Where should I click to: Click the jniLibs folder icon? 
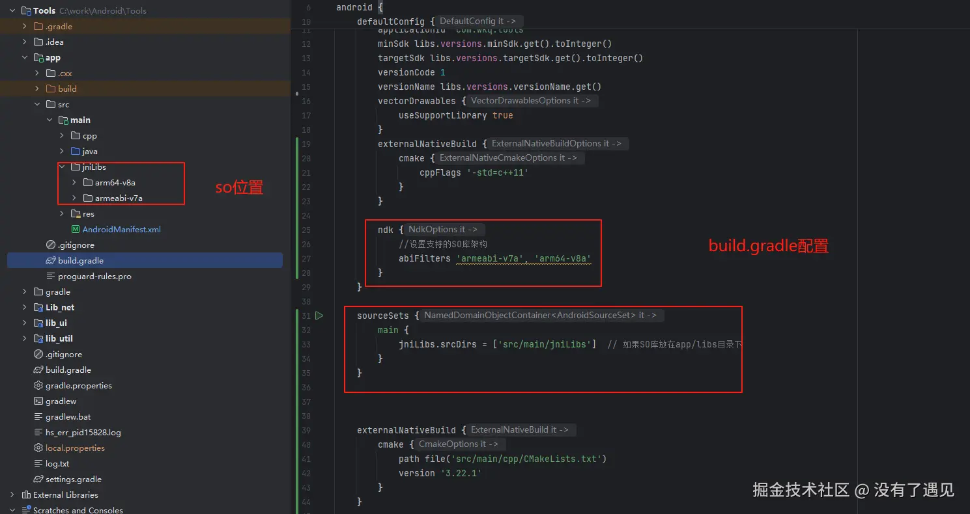(x=76, y=167)
